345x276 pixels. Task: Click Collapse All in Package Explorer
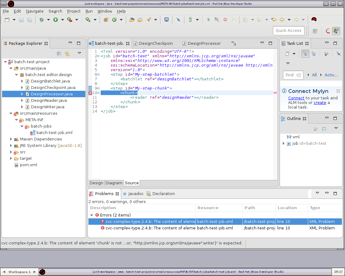[x=59, y=54]
